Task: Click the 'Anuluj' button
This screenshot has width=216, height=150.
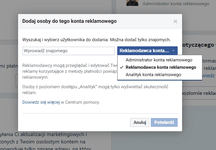Action: click(140, 122)
